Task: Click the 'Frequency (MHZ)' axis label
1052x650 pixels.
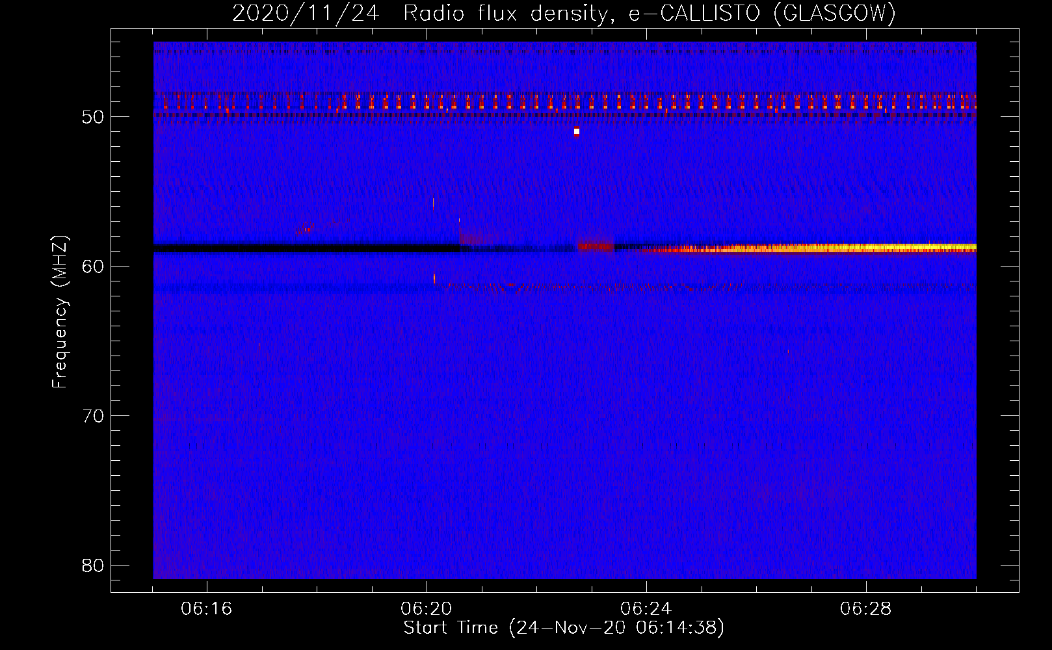Action: coord(60,312)
